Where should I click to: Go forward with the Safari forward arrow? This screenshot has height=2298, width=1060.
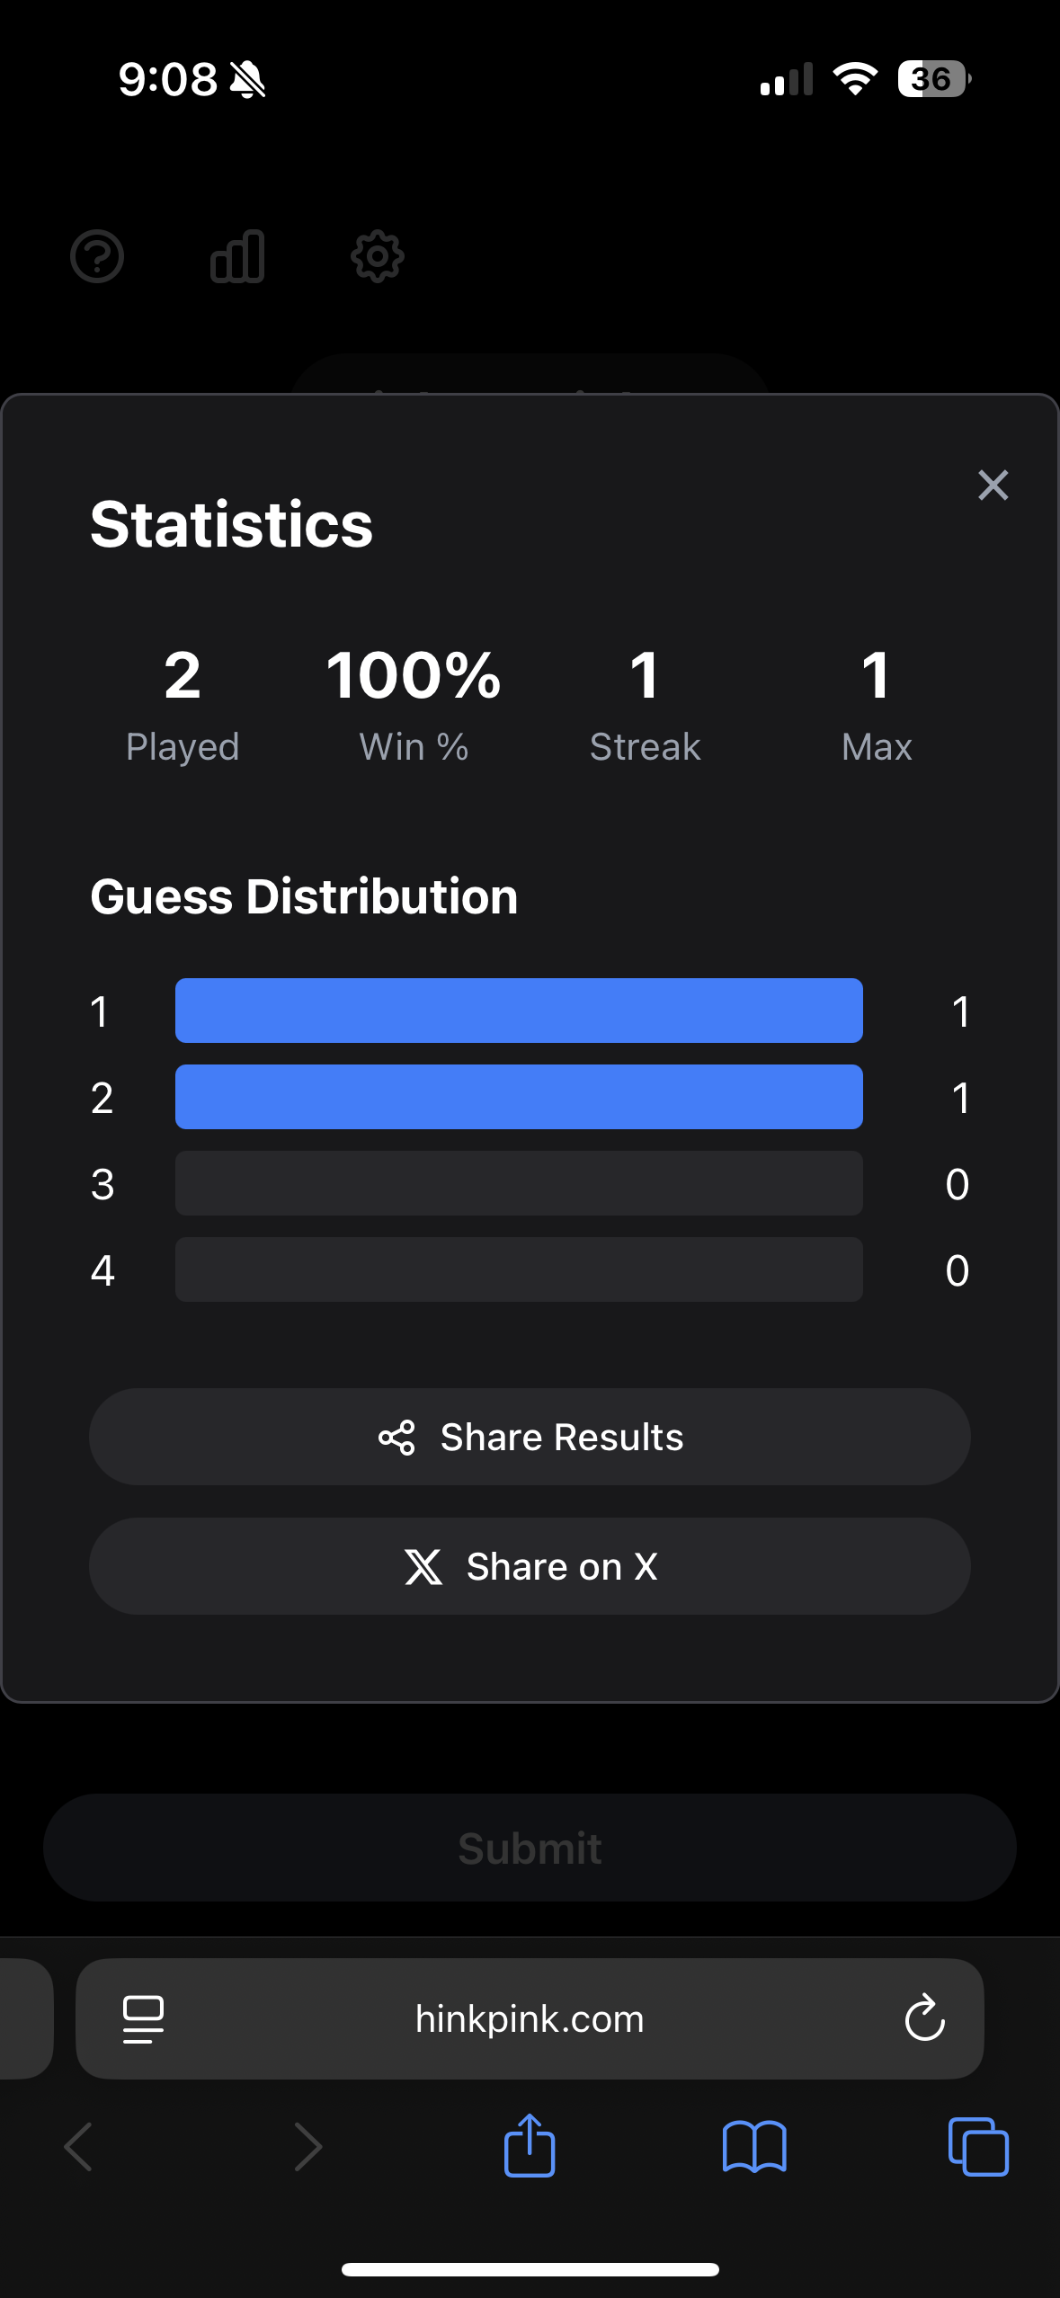click(x=307, y=2147)
